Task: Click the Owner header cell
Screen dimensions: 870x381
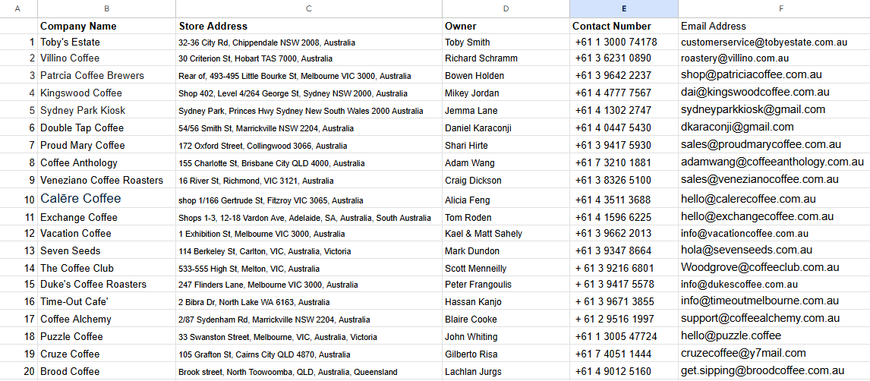Action: pyautogui.click(x=506, y=26)
